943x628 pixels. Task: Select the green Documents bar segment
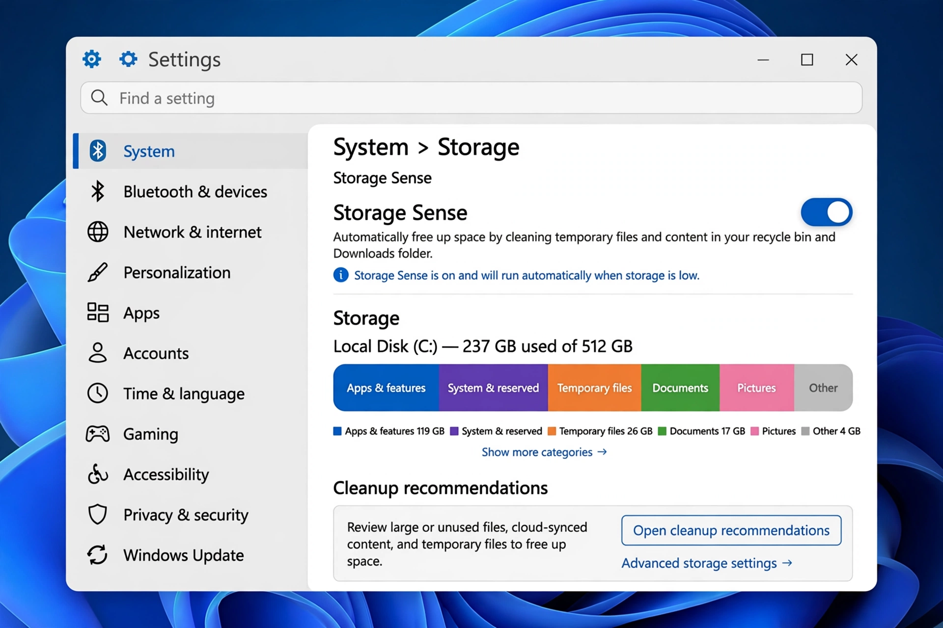pyautogui.click(x=681, y=388)
